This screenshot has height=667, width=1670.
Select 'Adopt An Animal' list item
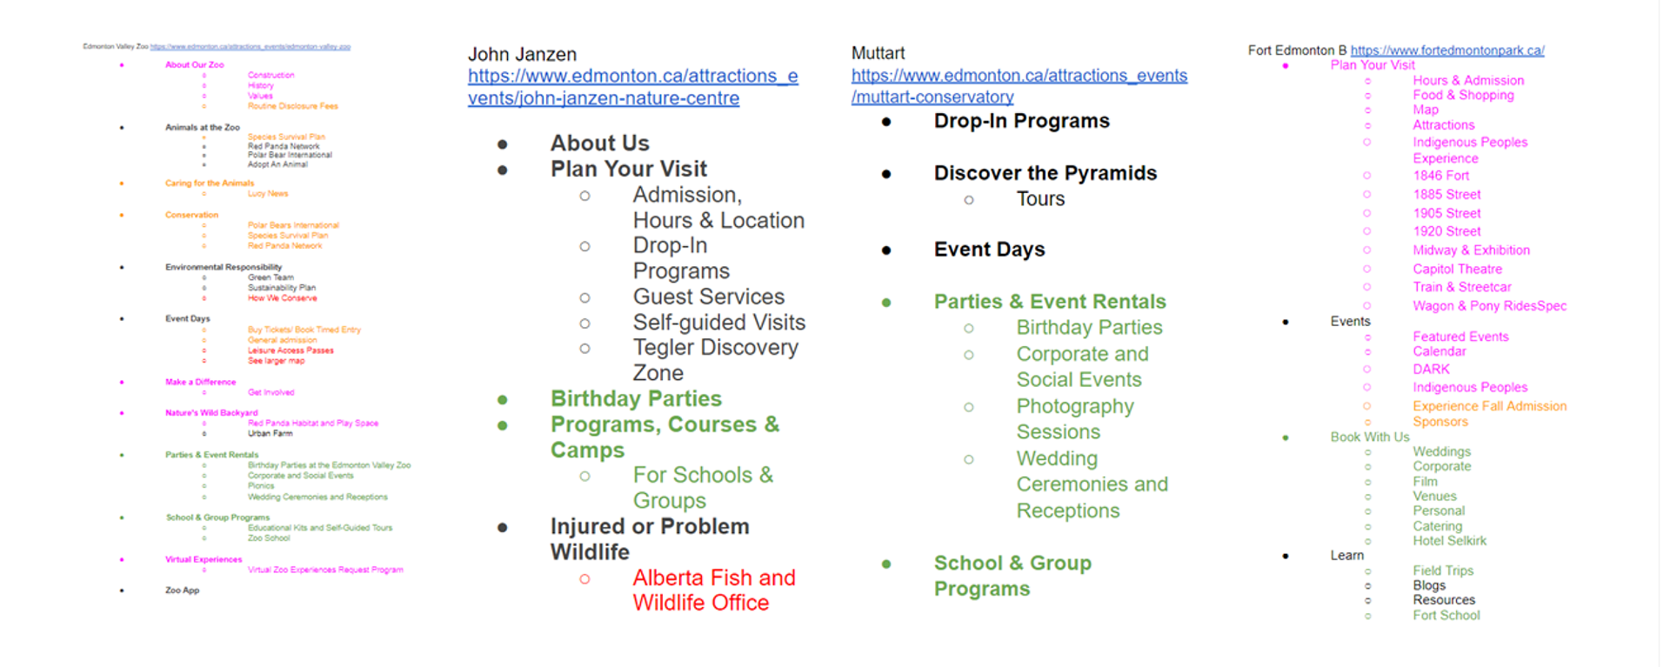(x=277, y=164)
